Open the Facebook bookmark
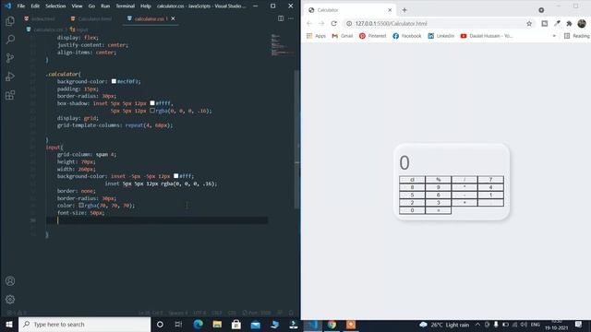Image resolution: width=591 pixels, height=332 pixels. pyautogui.click(x=406, y=36)
